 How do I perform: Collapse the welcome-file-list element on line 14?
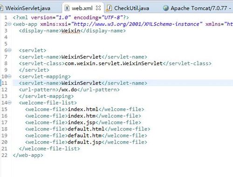tap(9, 102)
